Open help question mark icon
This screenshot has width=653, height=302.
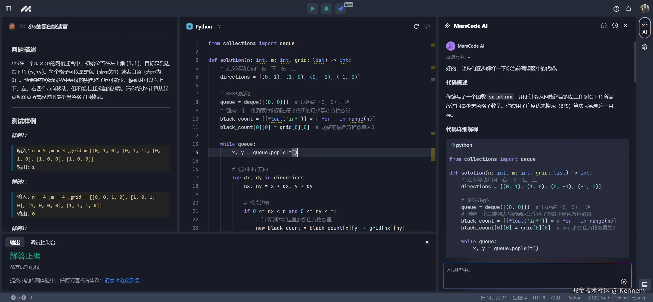click(x=616, y=9)
